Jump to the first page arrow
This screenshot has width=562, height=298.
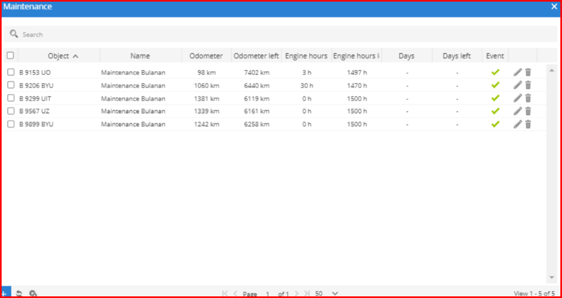225,294
